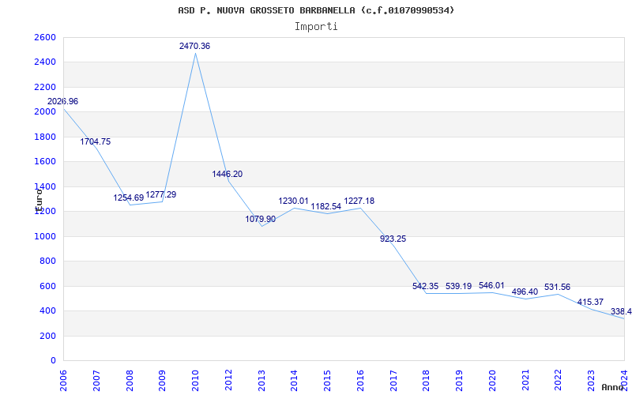Viewport: 632px width, 395px height.
Task: Click the x-axis year label 2022
Action: pos(559,380)
